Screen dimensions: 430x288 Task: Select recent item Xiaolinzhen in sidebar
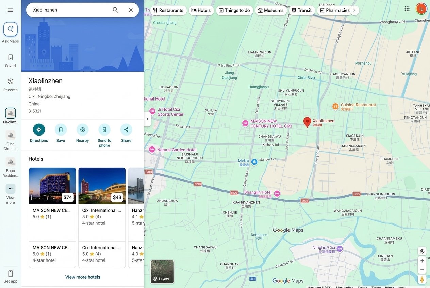pyautogui.click(x=10, y=116)
